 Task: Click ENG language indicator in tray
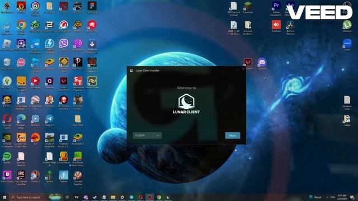pos(333,197)
